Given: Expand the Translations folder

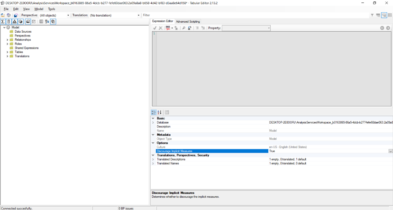Looking at the screenshot, I should pos(7,56).
